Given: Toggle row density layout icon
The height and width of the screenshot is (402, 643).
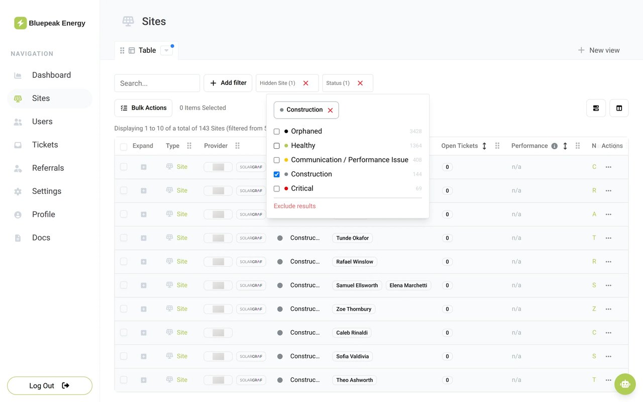Looking at the screenshot, I should (x=596, y=108).
